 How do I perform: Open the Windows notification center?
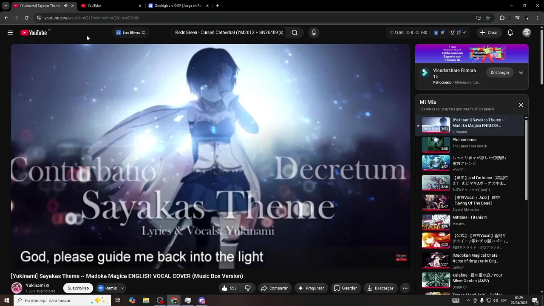[x=535, y=300]
